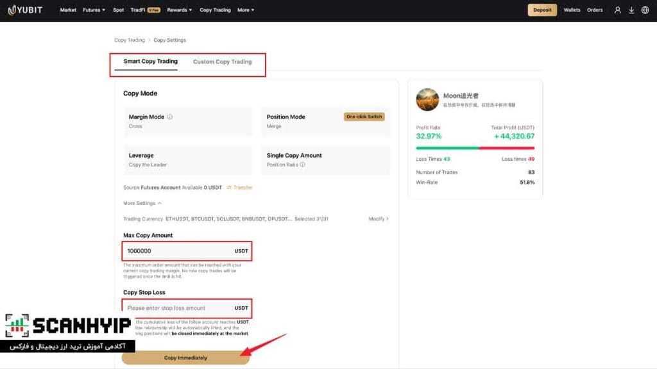The image size is (657, 369).
Task: Open Copy Trading in the top navigation
Action: tap(215, 10)
